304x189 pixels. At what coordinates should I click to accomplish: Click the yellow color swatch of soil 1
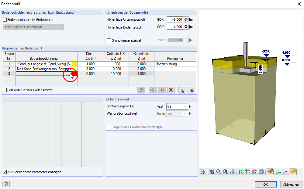click(x=75, y=64)
